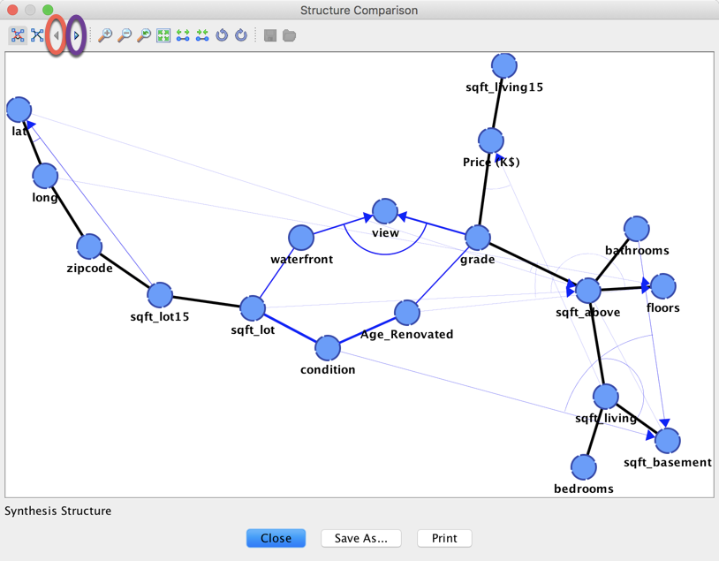The width and height of the screenshot is (719, 561).
Task: Click the Close button
Action: point(276,538)
